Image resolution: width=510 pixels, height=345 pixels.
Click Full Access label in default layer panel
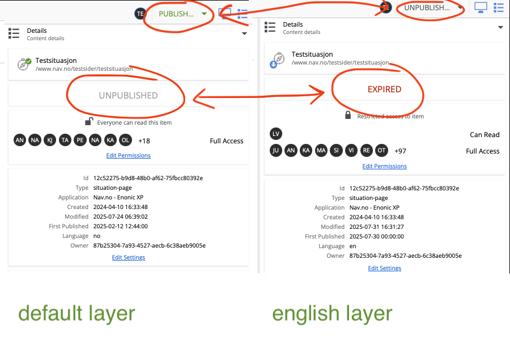pyautogui.click(x=226, y=141)
